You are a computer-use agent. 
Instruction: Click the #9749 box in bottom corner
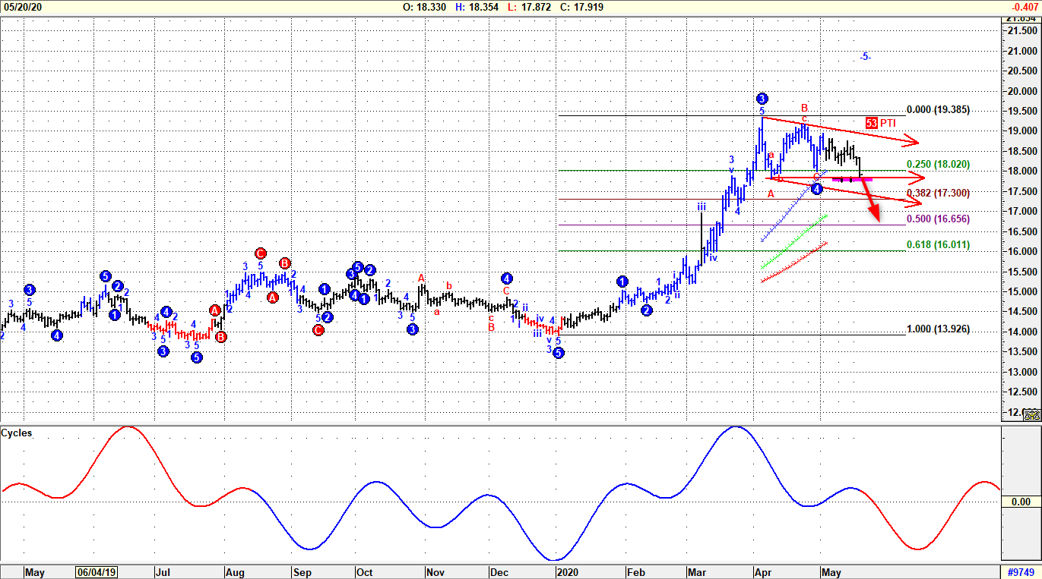tap(1020, 571)
